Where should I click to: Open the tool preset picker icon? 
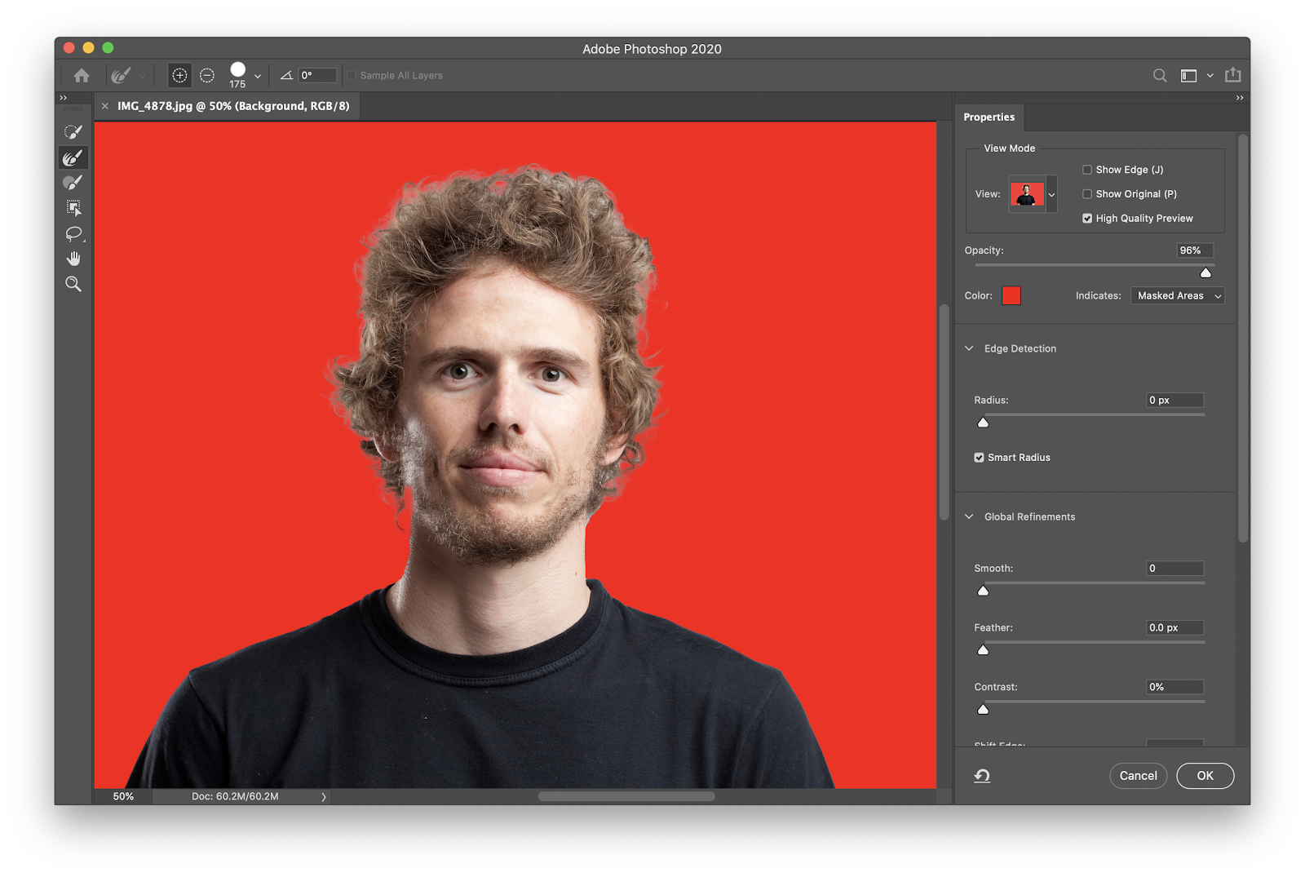click(121, 76)
